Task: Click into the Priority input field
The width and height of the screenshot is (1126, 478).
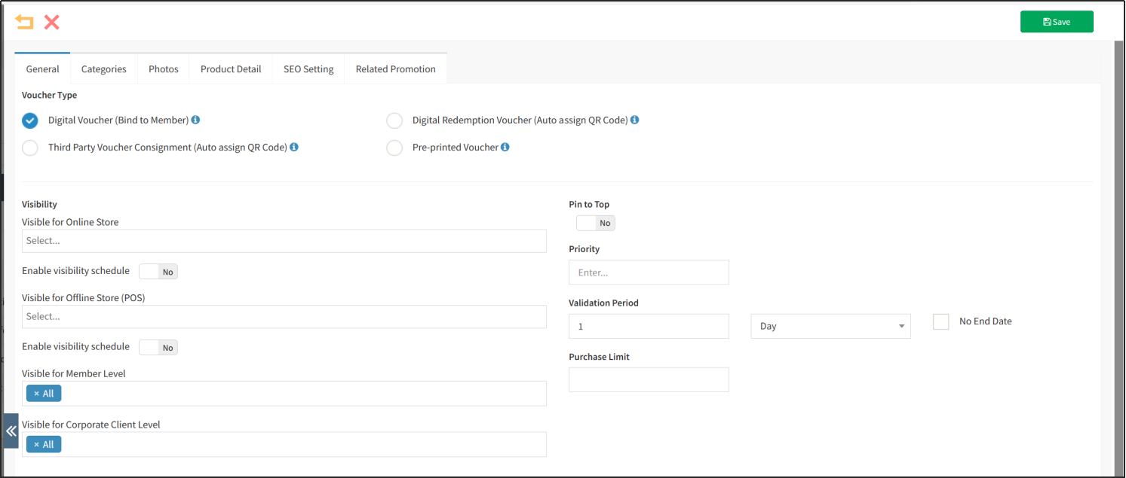Action: tap(649, 272)
